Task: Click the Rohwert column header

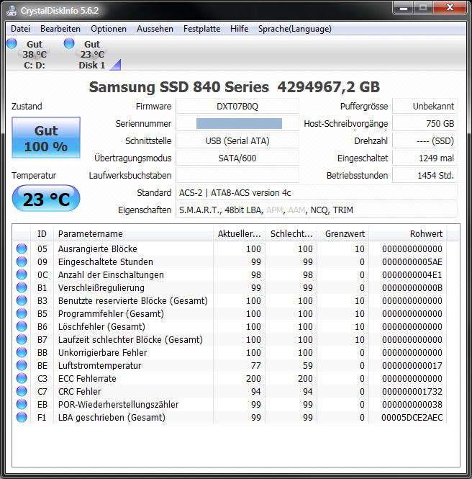Action: tap(408, 233)
